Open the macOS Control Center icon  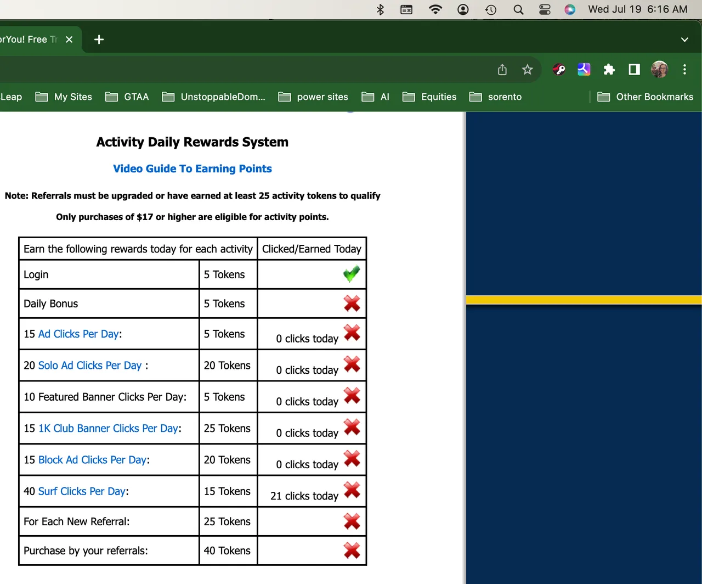click(x=544, y=9)
